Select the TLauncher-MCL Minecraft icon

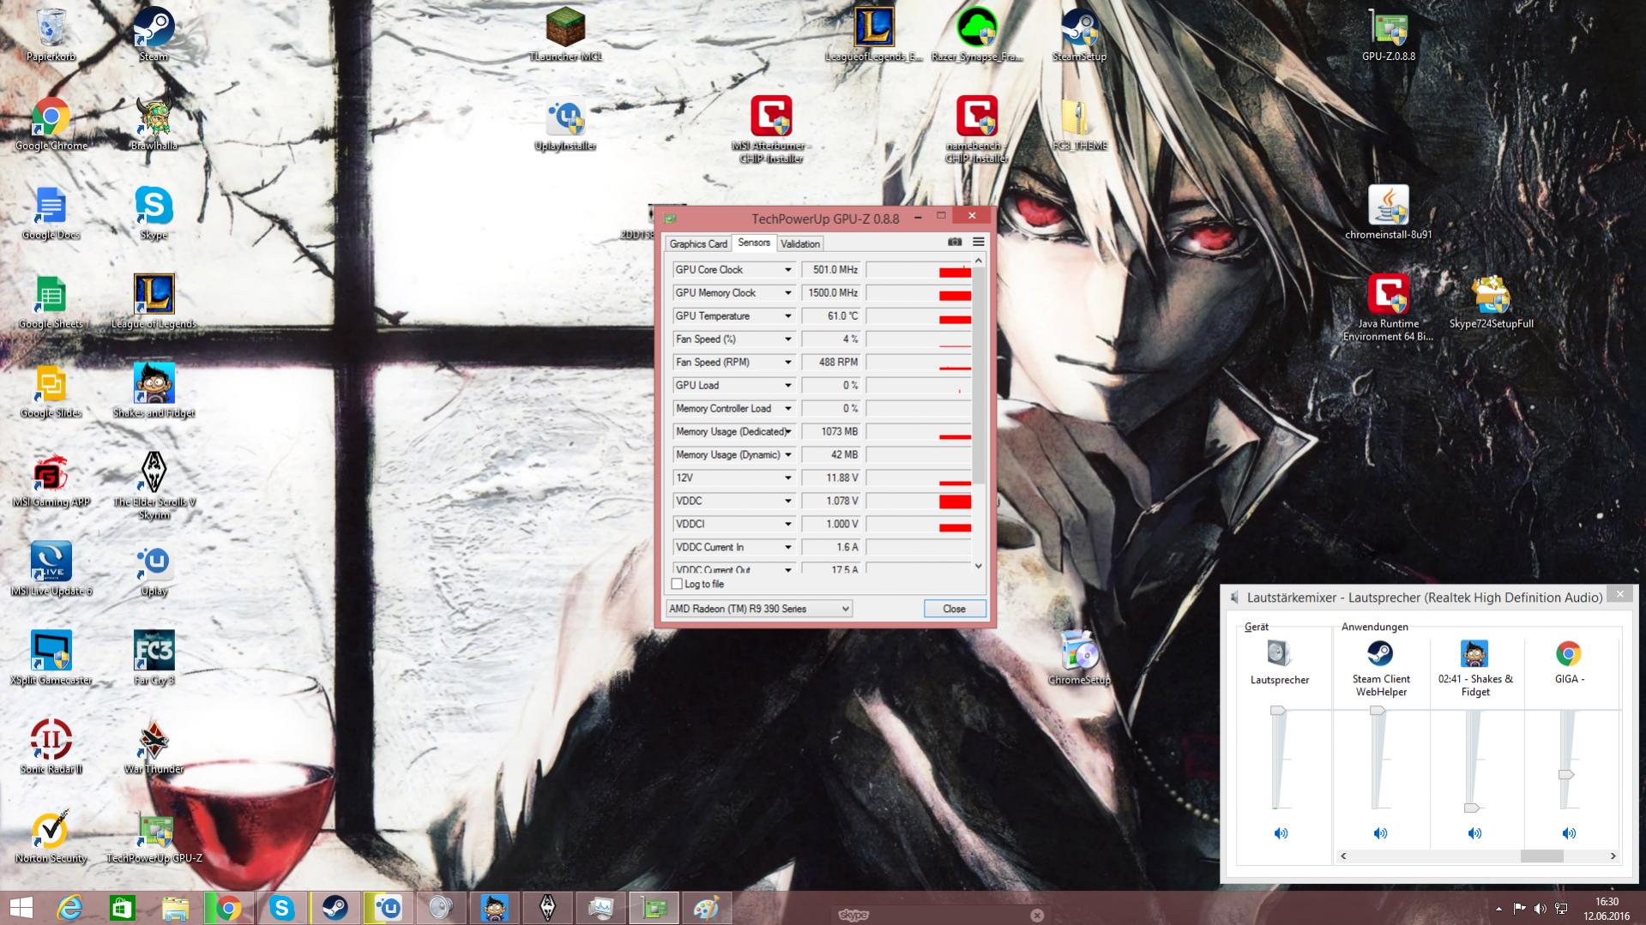tap(566, 34)
